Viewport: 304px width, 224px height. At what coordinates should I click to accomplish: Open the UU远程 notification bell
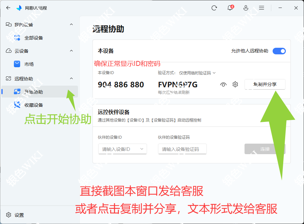(x=230, y=8)
